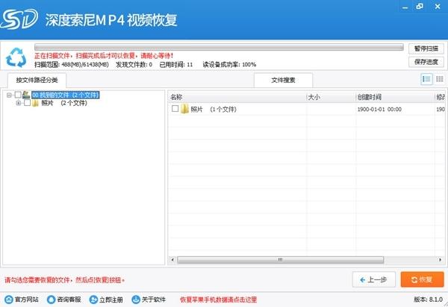
Task: Click the orange 恢复 button
Action: tap(423, 279)
